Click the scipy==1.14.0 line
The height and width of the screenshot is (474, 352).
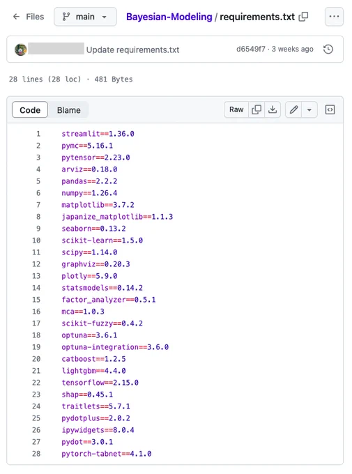(x=89, y=252)
